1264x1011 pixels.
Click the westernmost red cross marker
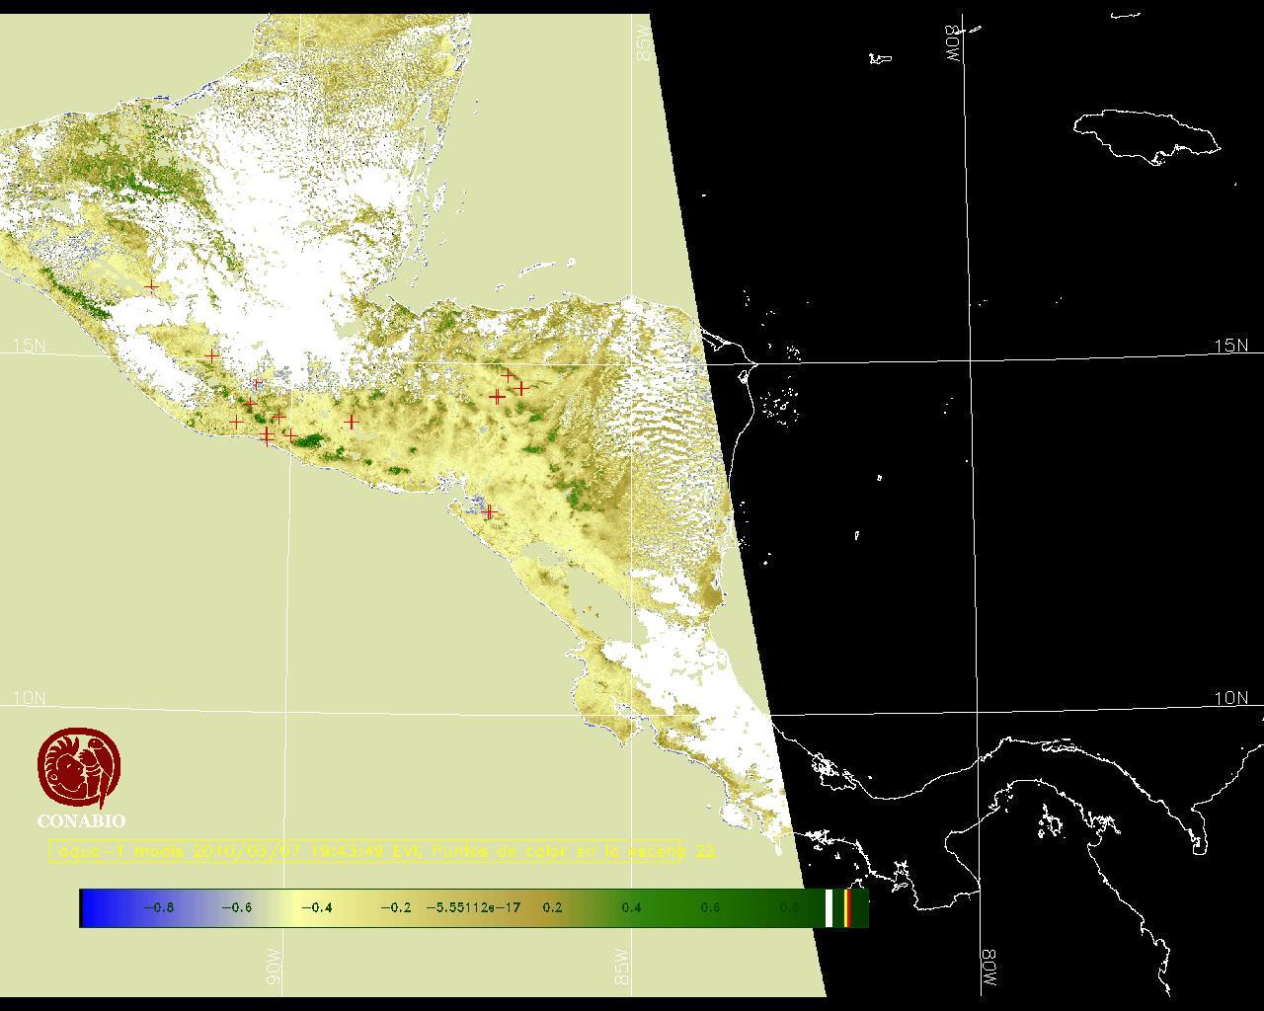[151, 285]
